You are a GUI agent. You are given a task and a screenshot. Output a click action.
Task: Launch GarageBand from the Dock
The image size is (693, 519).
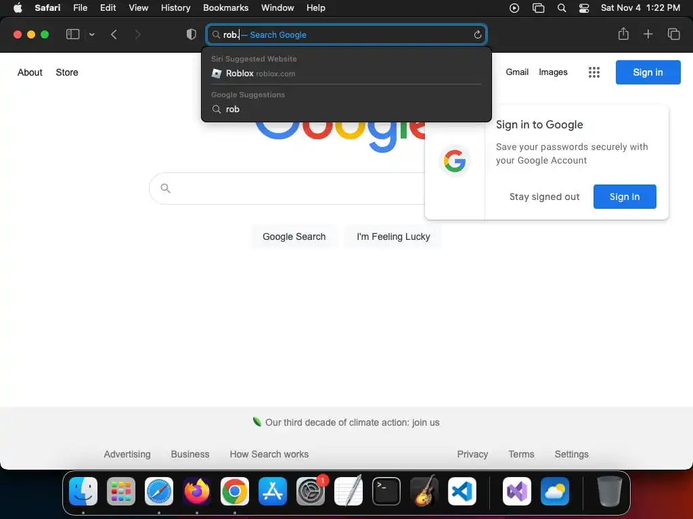tap(424, 491)
